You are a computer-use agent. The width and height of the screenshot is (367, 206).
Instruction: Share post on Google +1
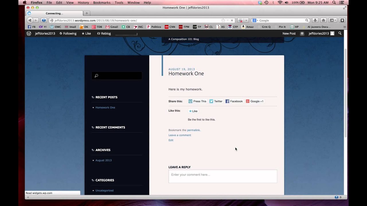point(255,101)
